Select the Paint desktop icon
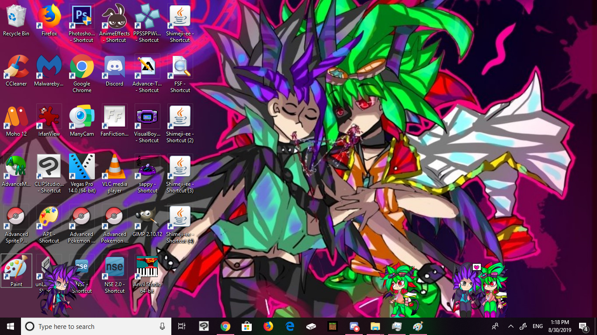 [16, 271]
